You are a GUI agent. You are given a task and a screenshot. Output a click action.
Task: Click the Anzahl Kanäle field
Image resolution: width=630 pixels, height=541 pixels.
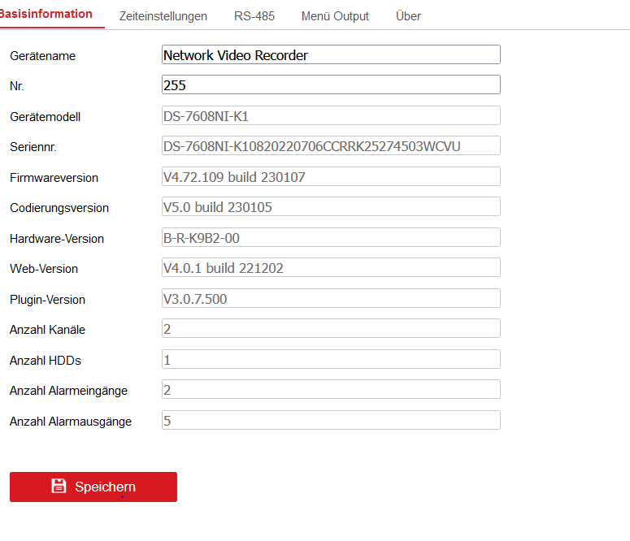[x=331, y=329]
